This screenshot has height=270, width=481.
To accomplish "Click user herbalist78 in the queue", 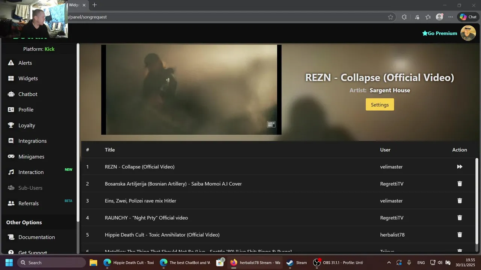I will (x=392, y=235).
